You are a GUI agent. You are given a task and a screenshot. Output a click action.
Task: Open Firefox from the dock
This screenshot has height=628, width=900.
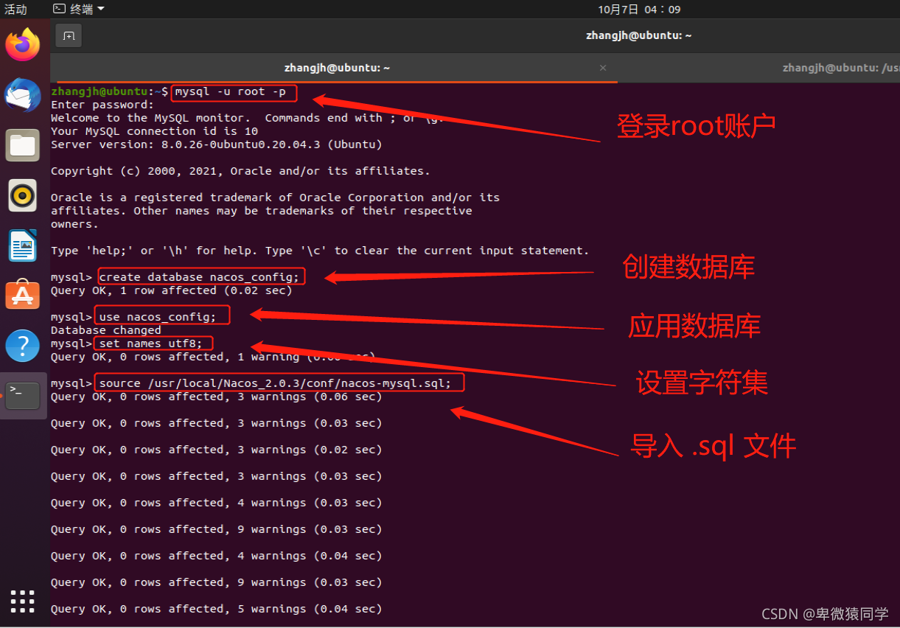pos(23,46)
